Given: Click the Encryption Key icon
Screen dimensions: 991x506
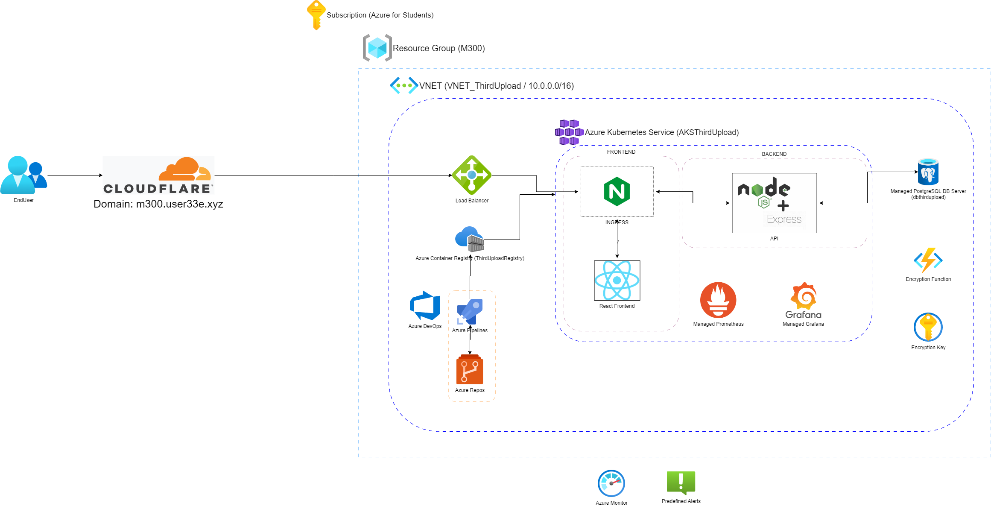Looking at the screenshot, I should [x=928, y=327].
